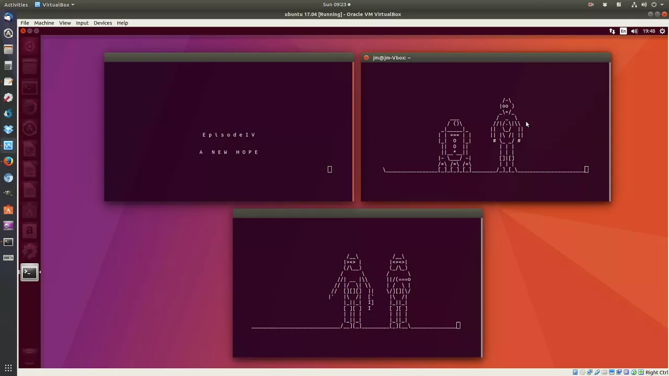Open the Machine menu
The width and height of the screenshot is (669, 376).
point(44,23)
